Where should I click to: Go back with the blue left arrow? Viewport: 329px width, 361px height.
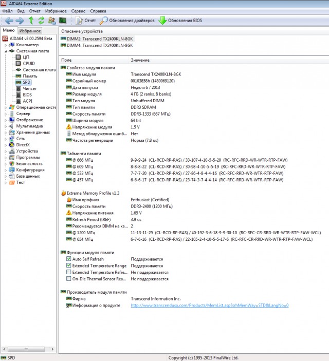(9, 21)
